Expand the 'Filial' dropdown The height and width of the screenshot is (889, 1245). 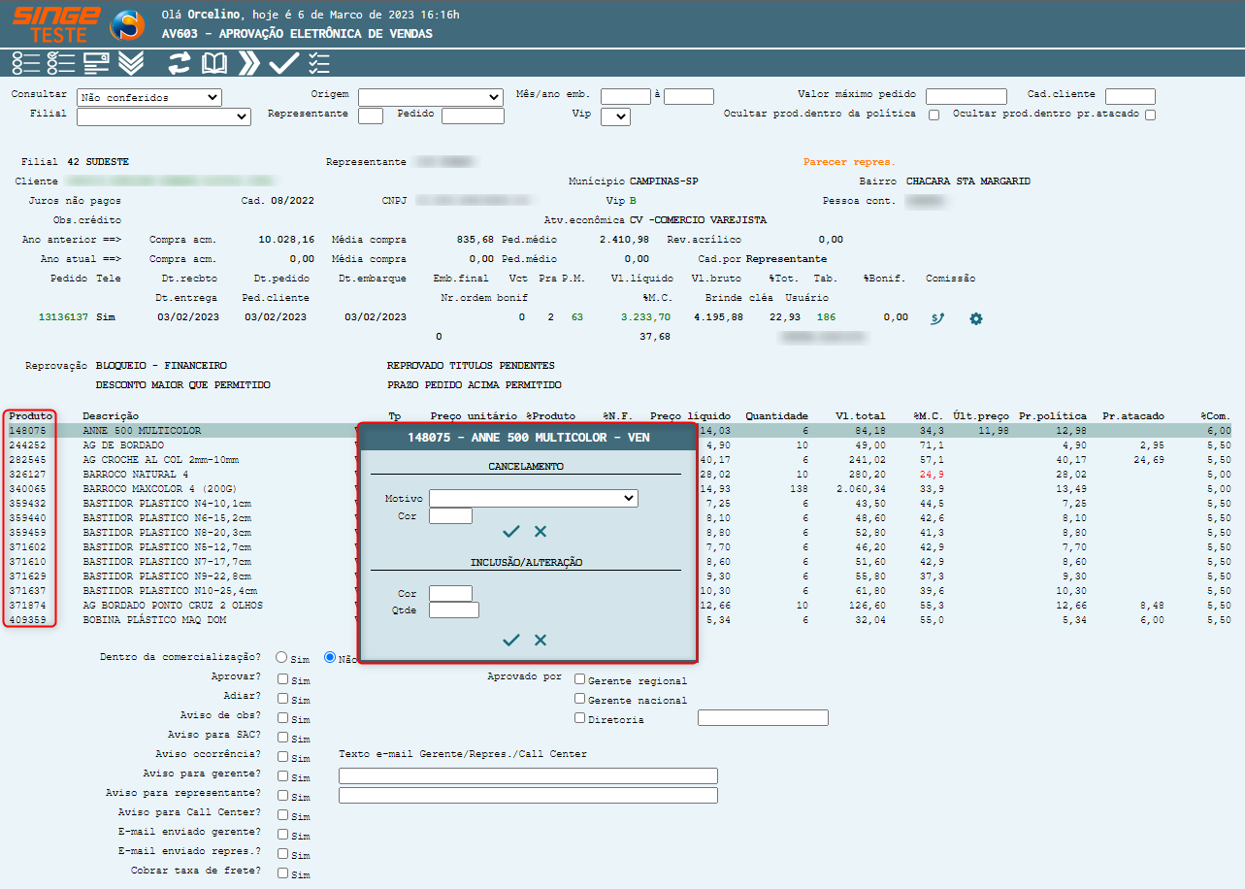(163, 116)
